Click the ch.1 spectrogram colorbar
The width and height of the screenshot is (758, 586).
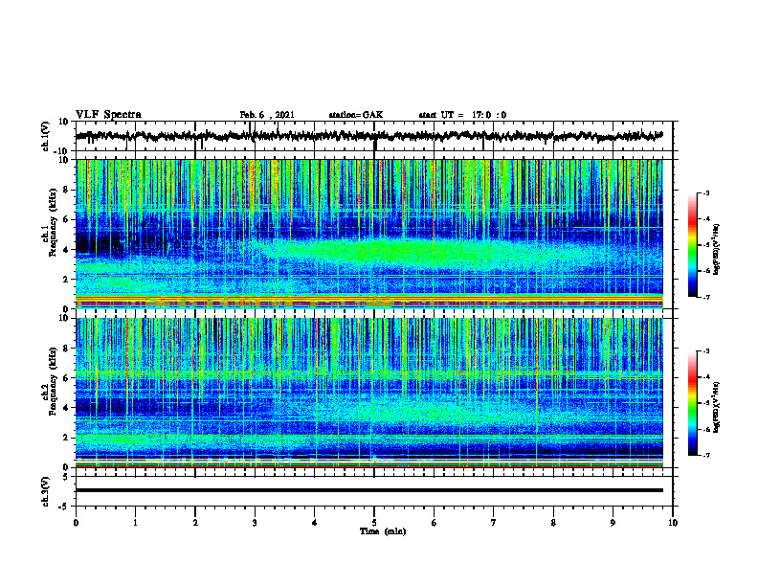point(692,245)
